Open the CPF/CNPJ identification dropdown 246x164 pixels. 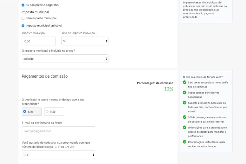tap(58, 155)
